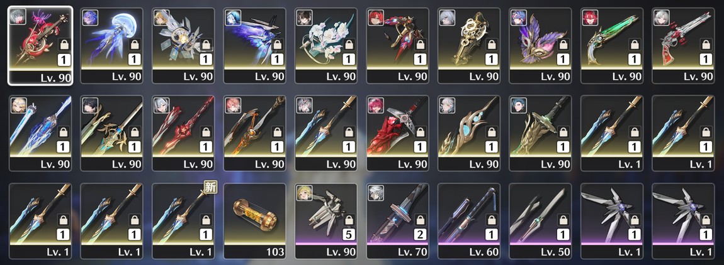
Task: Select the green-bladed pistol weapon
Action: coord(612,45)
